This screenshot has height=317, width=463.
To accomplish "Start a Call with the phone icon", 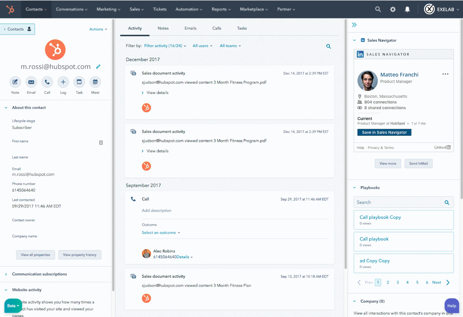I will coord(47,82).
